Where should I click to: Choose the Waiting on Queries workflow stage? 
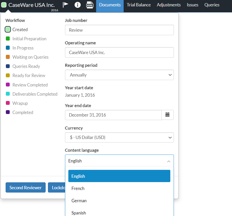coord(30,57)
